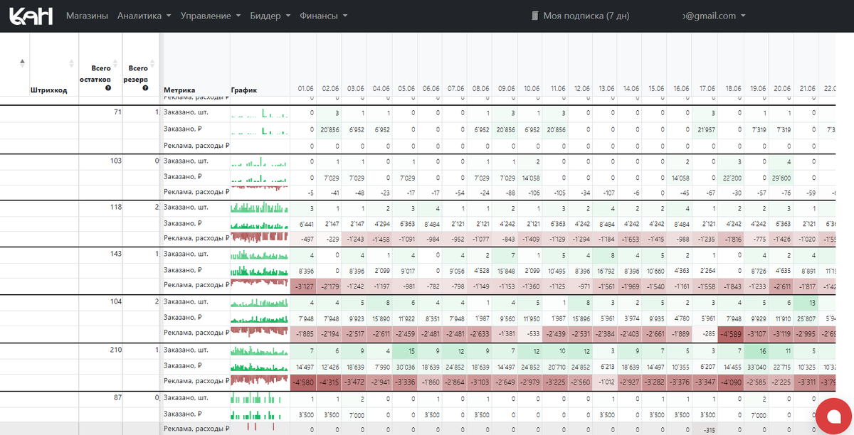Click the cell with value 15'848
Viewport: 854px width, 435px height.
click(x=505, y=271)
